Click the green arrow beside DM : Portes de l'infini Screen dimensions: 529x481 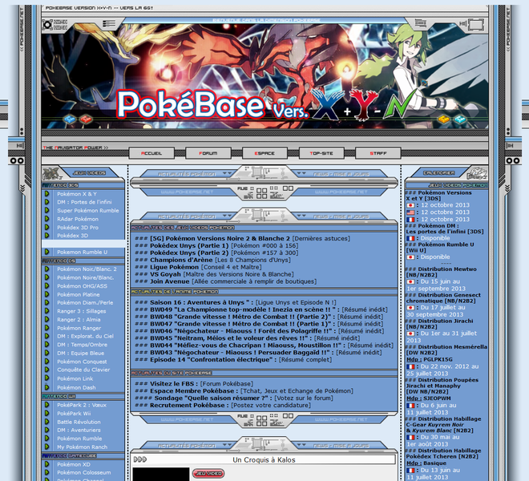pyautogui.click(x=47, y=202)
